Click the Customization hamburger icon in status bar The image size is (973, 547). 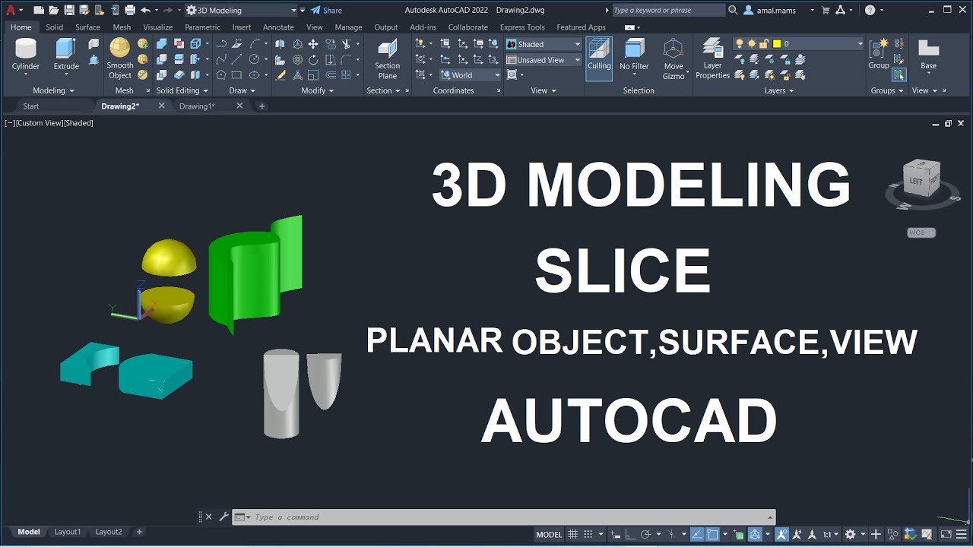(x=963, y=534)
